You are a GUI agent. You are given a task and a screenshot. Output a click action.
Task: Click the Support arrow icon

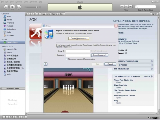tap(126, 53)
